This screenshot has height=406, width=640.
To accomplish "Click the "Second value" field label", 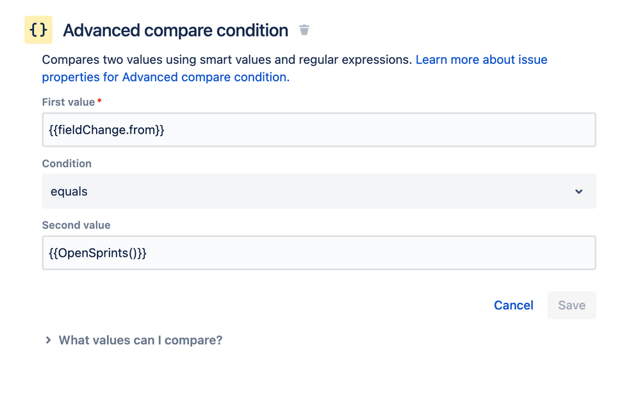I will (x=76, y=225).
